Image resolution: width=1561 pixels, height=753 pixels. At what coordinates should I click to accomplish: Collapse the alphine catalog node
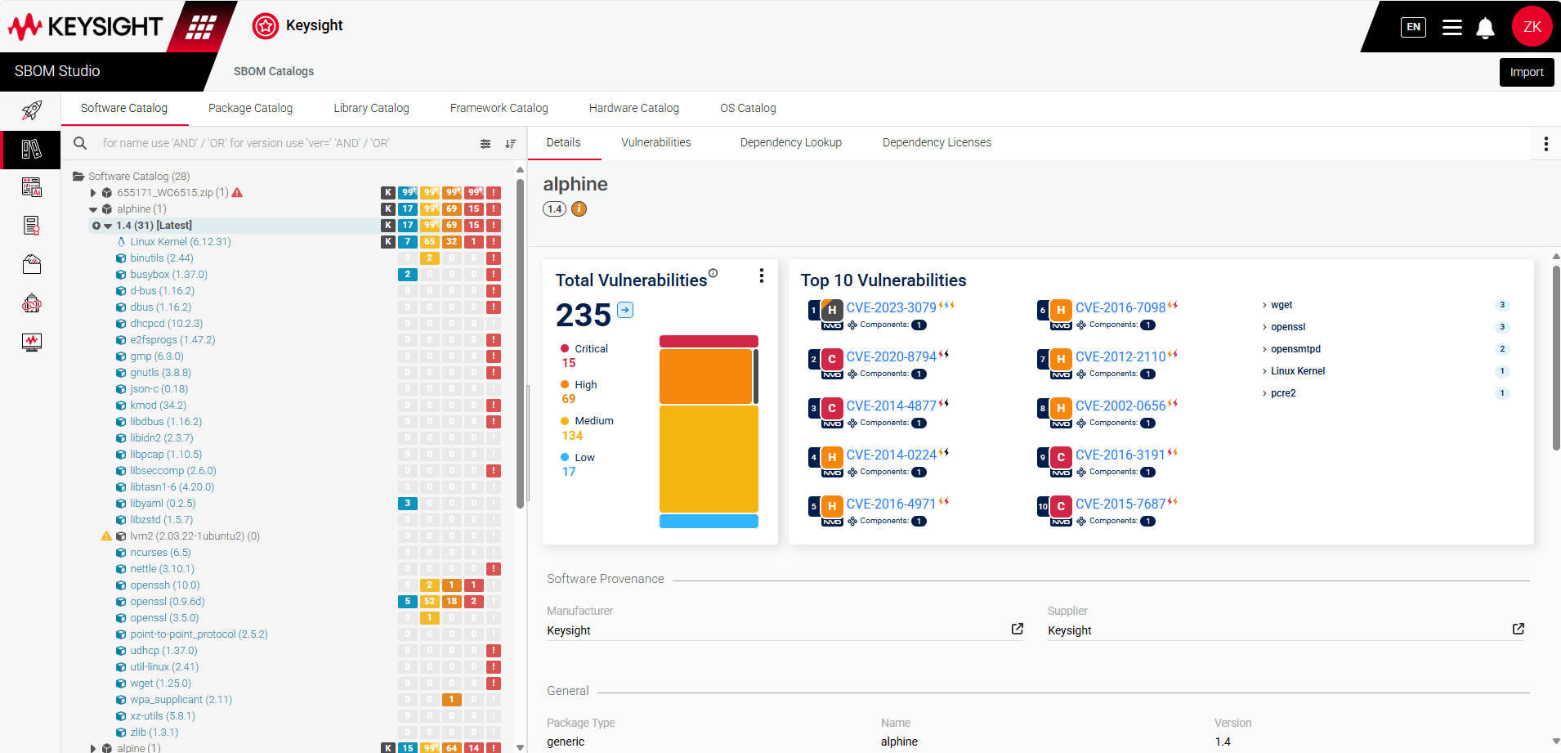(93, 209)
